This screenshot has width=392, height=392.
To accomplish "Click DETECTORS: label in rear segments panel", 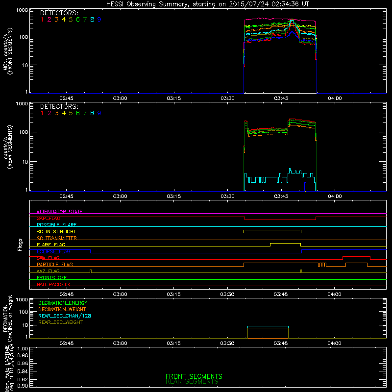I will [59, 107].
